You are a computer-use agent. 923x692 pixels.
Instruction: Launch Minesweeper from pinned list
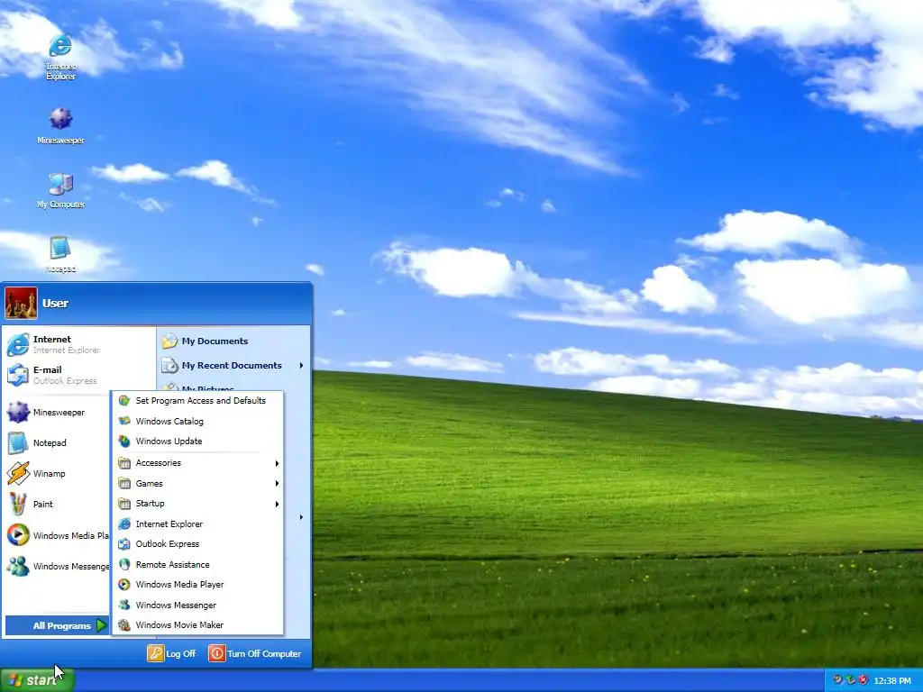[58, 412]
